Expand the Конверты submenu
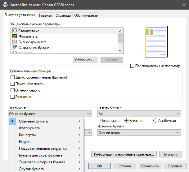The width and height of the screenshot is (189, 172). pos(46,135)
